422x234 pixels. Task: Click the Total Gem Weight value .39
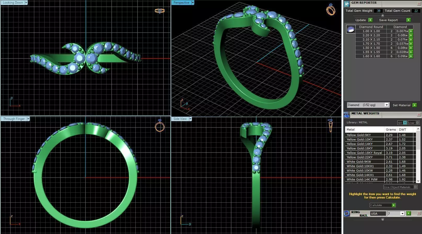378,11
